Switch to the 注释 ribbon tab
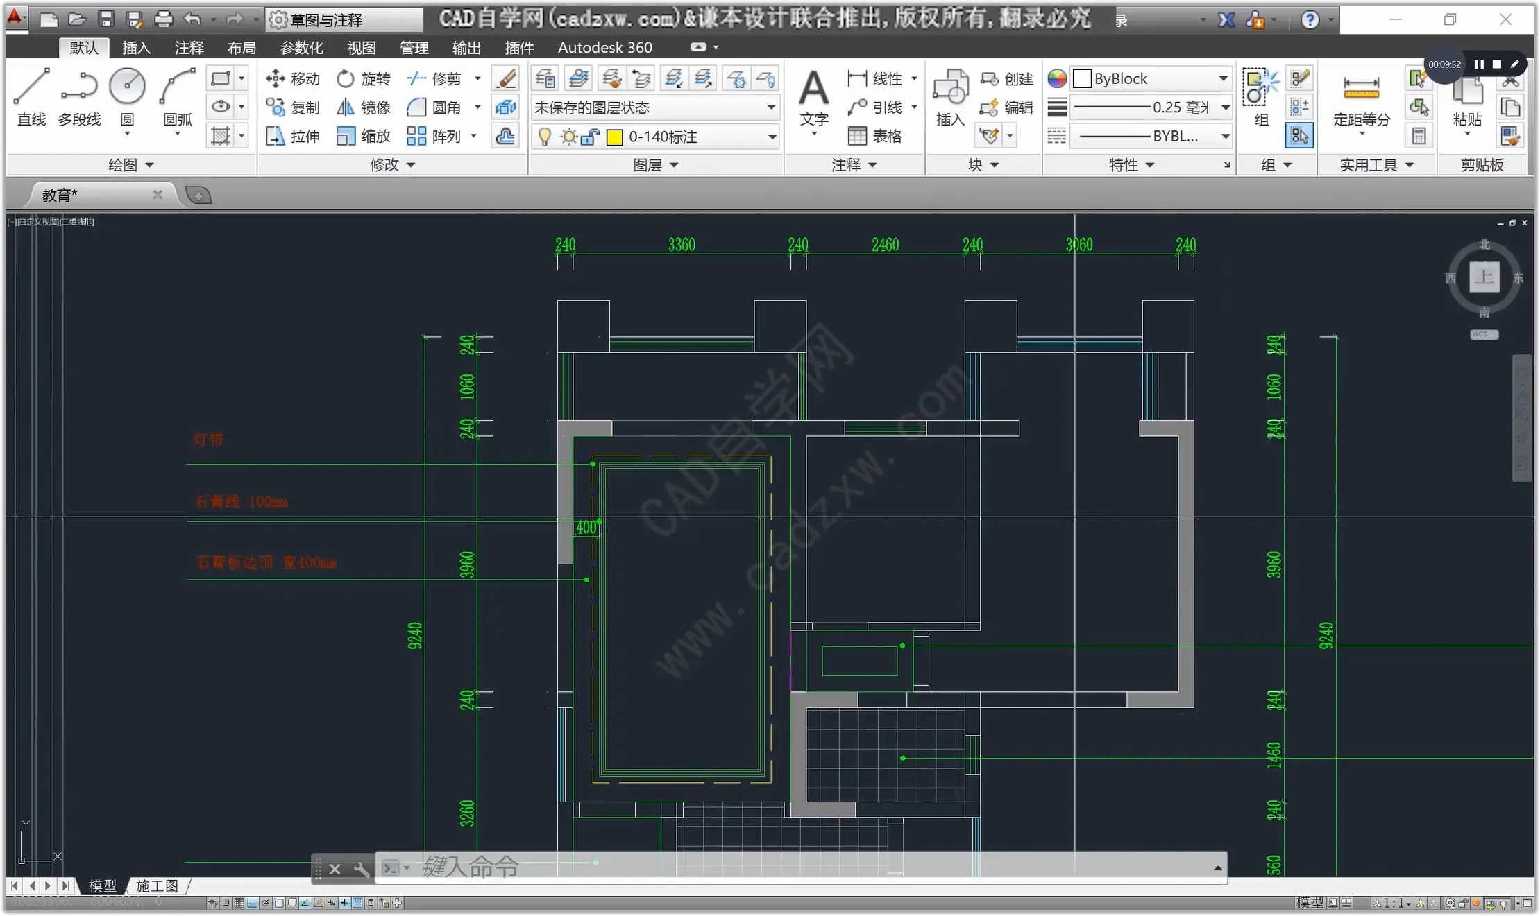This screenshot has height=916, width=1540. tap(189, 48)
